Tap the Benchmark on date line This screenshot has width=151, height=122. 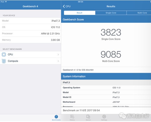coord(81,110)
